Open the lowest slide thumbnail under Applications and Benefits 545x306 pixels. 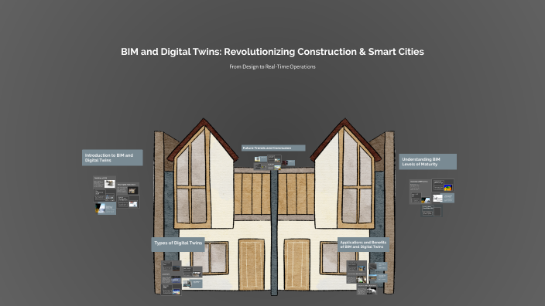367,290
